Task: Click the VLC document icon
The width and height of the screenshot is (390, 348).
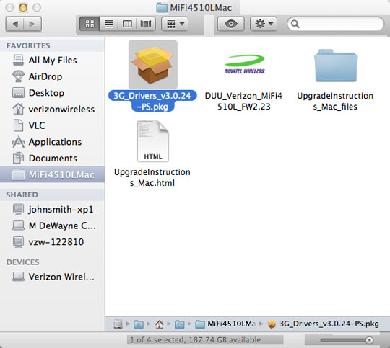Action: point(18,125)
